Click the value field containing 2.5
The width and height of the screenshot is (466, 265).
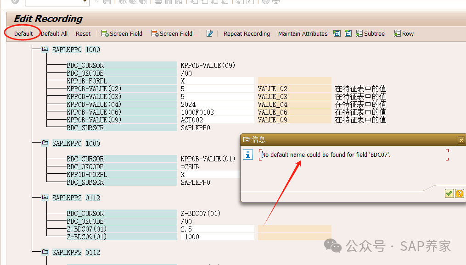coord(217,229)
